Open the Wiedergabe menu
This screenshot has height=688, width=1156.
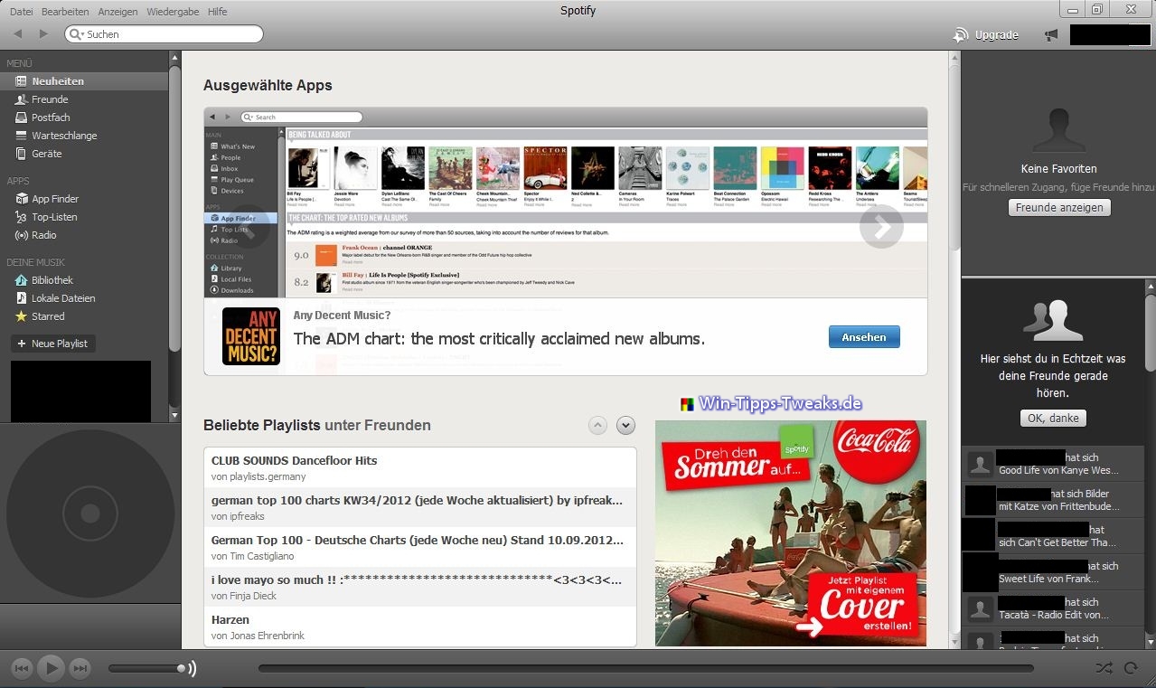(173, 12)
